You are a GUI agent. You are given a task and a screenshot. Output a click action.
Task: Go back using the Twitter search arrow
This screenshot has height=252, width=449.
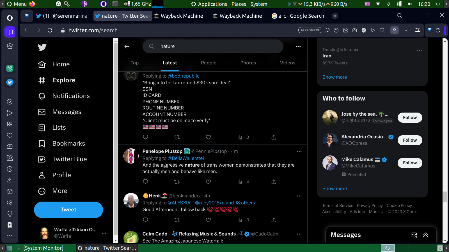pyautogui.click(x=127, y=46)
